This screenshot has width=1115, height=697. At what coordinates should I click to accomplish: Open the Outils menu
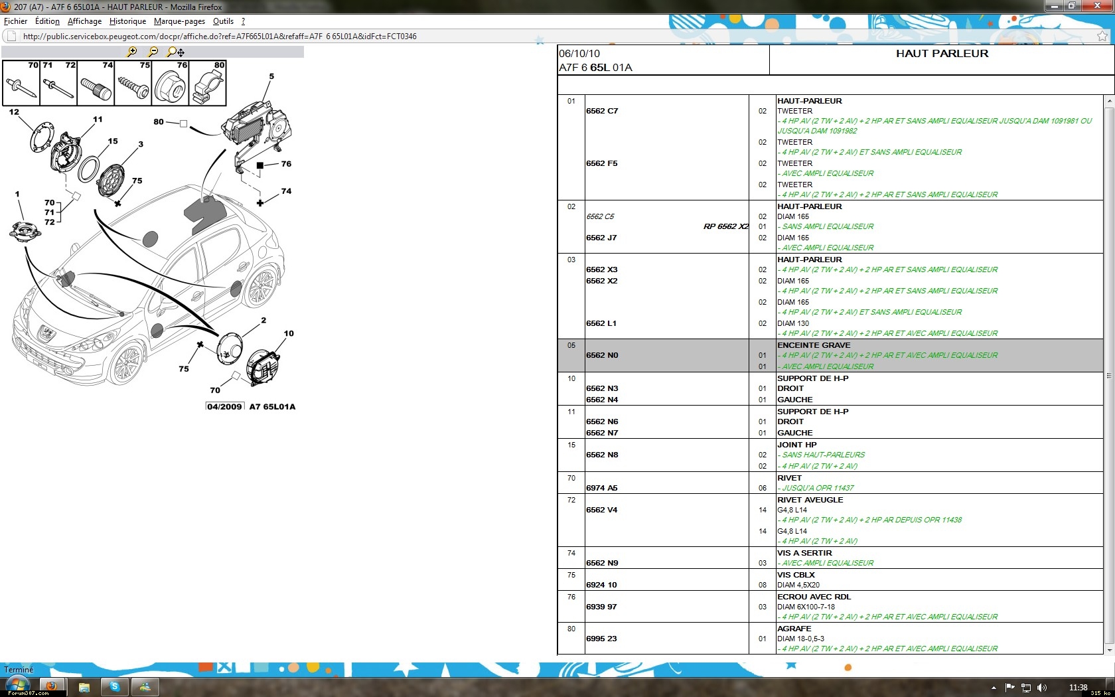[x=223, y=21]
